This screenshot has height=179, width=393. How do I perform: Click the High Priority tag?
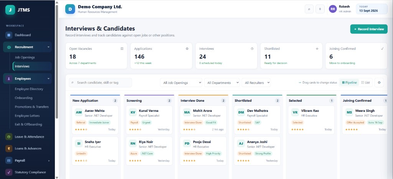pyautogui.click(x=213, y=153)
